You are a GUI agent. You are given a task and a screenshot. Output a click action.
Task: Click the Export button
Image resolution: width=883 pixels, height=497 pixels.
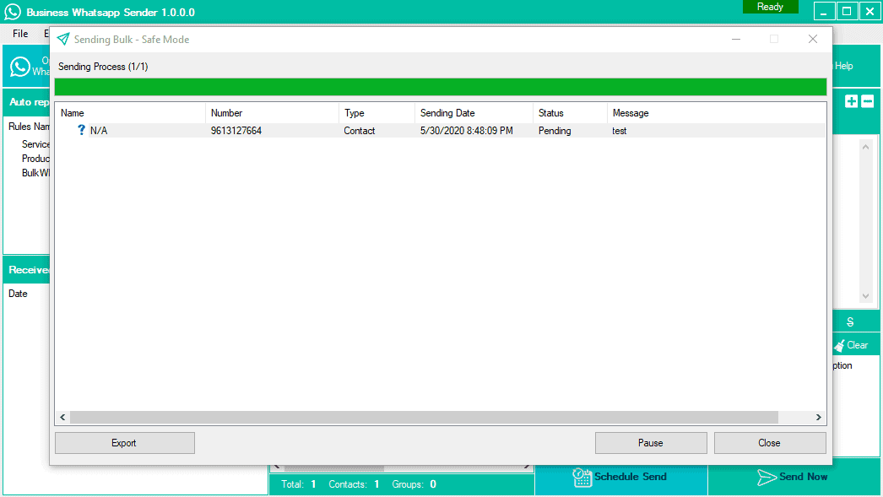[124, 443]
